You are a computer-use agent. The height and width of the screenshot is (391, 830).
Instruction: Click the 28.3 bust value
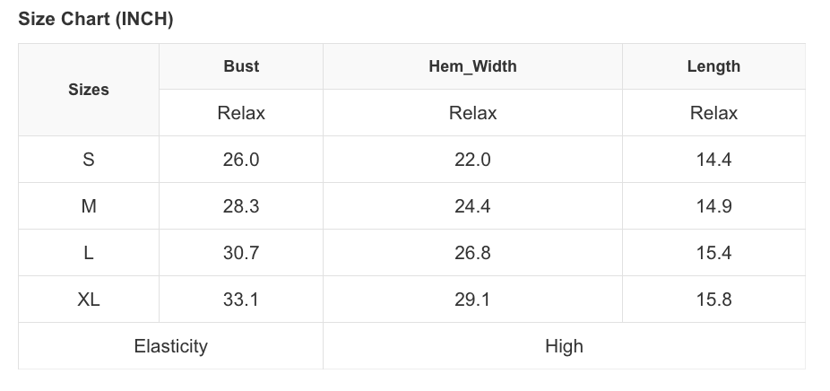pyautogui.click(x=241, y=206)
